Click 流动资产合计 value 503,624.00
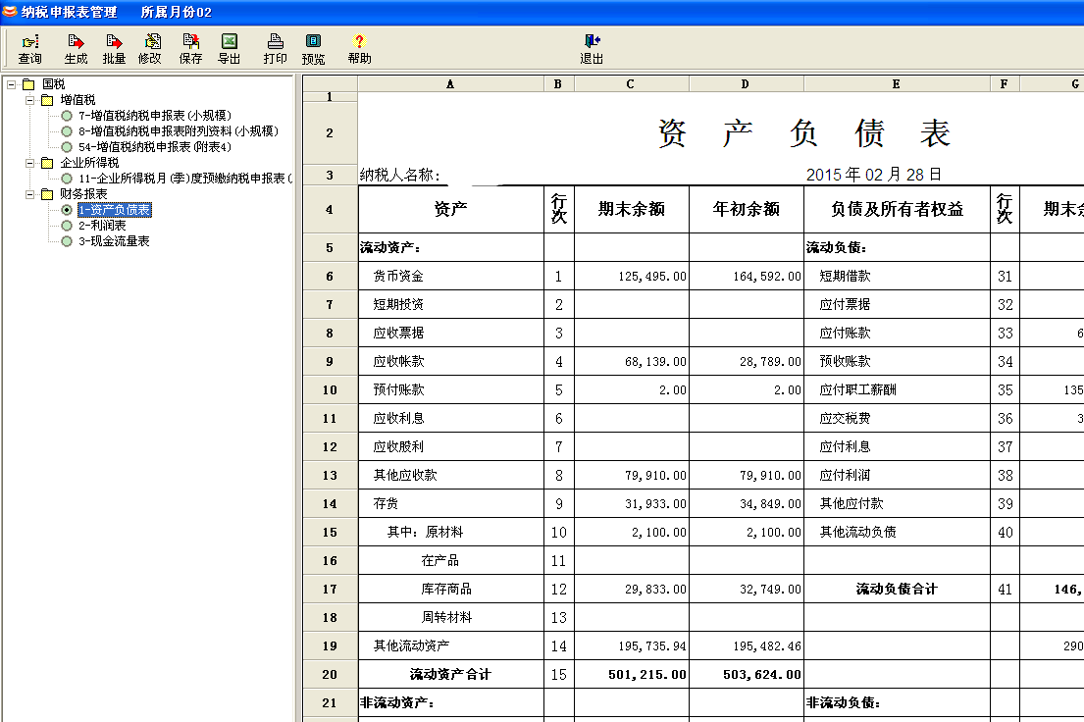Image resolution: width=1084 pixels, height=722 pixels. tap(746, 674)
